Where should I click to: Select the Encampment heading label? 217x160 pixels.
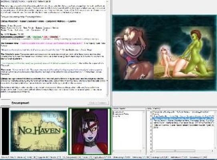20,103
